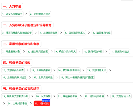Choose step 22、提出转正申请

94,96
